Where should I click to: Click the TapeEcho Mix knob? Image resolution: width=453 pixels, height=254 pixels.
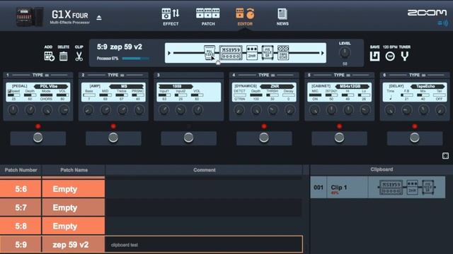pos(423,110)
